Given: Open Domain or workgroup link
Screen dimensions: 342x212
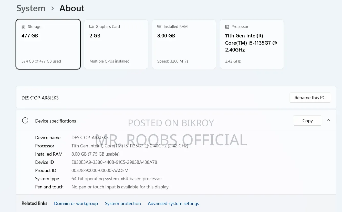Looking at the screenshot, I should point(76,204).
